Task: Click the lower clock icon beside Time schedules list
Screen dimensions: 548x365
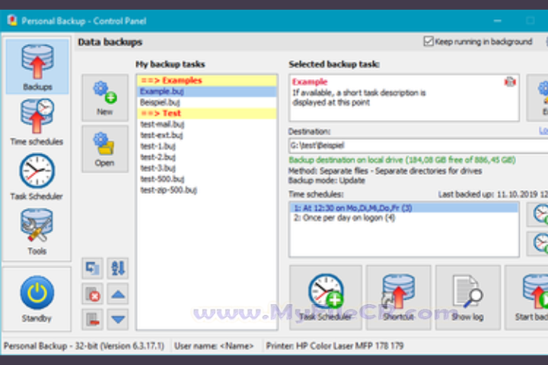Action: click(538, 243)
